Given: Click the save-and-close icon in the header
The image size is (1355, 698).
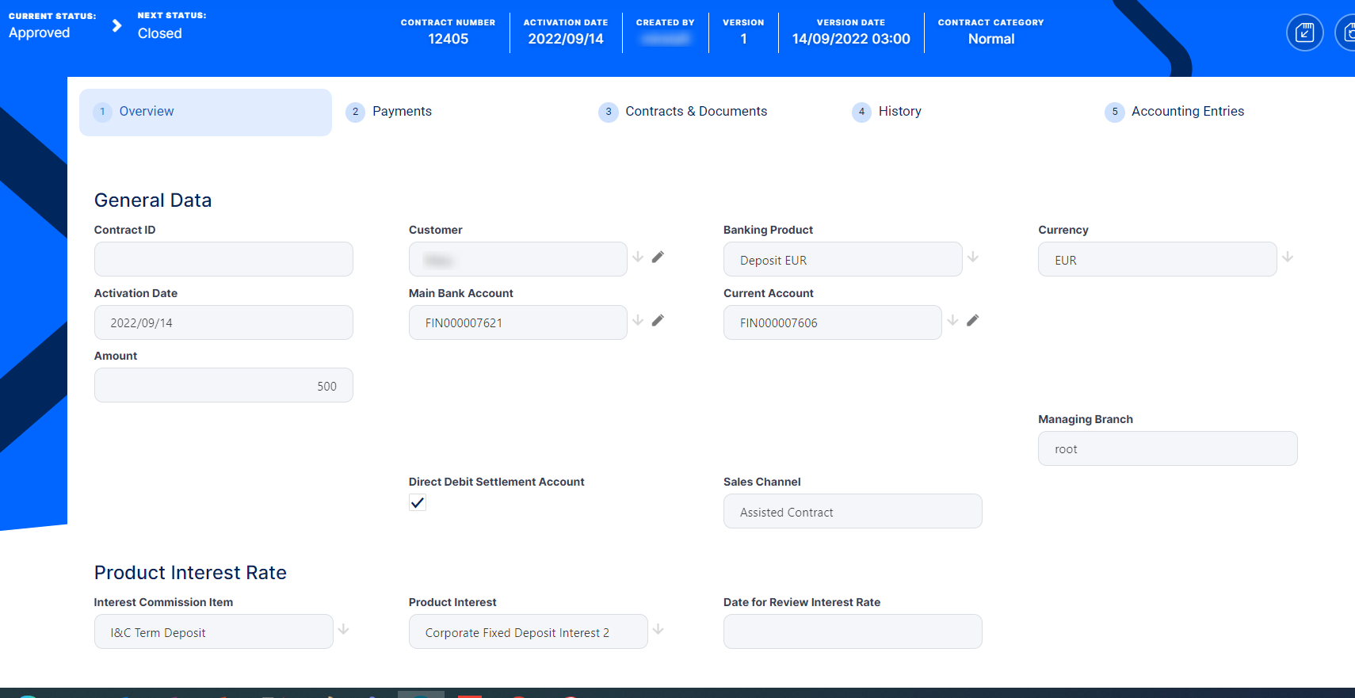Looking at the screenshot, I should point(1304,32).
